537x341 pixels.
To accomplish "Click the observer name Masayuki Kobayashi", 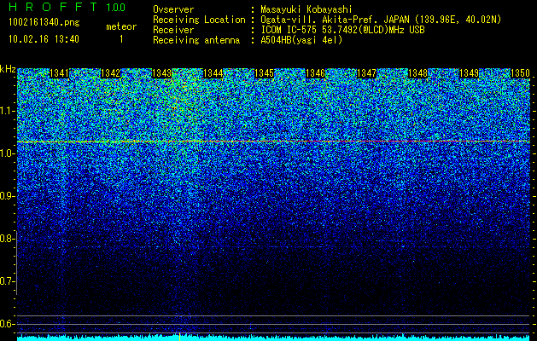I will pyautogui.click(x=306, y=9).
